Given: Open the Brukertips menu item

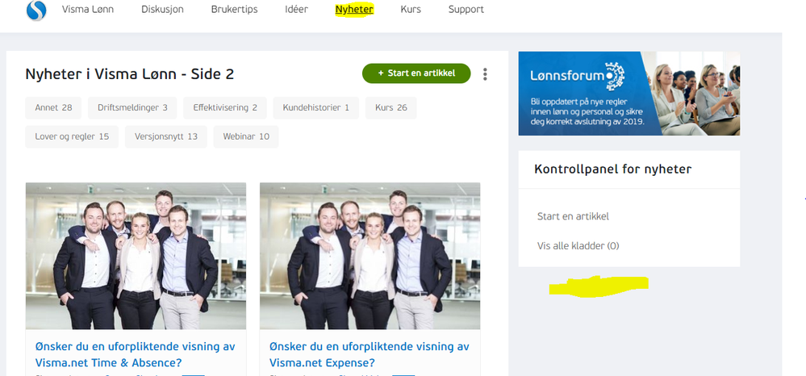Looking at the screenshot, I should 235,9.
